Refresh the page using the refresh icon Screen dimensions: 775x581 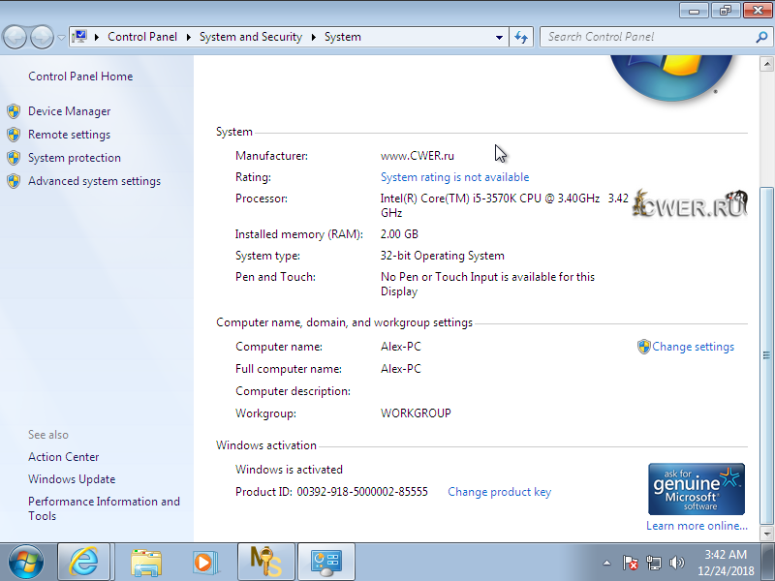pos(521,36)
